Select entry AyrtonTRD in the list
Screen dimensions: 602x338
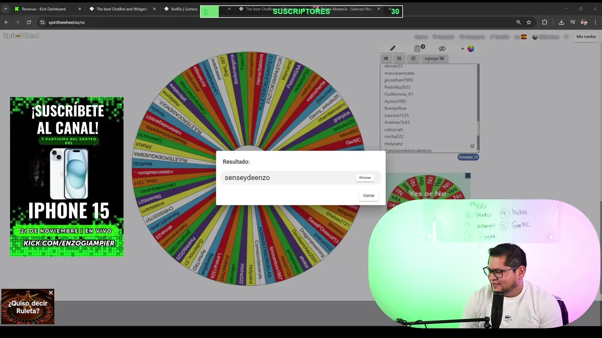click(x=395, y=101)
